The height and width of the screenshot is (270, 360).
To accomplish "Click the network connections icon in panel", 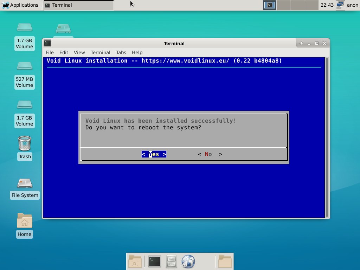I will click(x=340, y=5).
